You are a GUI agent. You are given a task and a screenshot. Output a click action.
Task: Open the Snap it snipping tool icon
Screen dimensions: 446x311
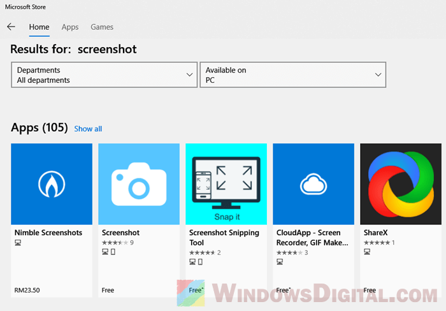[x=226, y=184]
